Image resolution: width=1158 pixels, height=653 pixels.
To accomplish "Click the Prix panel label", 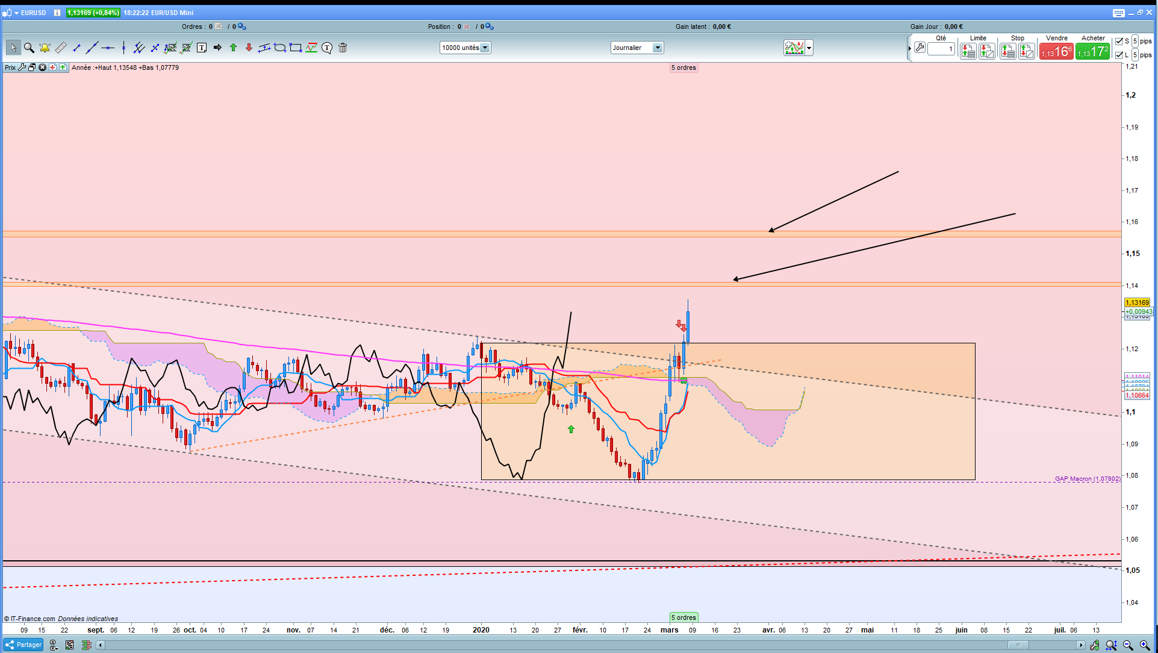I will pos(10,67).
